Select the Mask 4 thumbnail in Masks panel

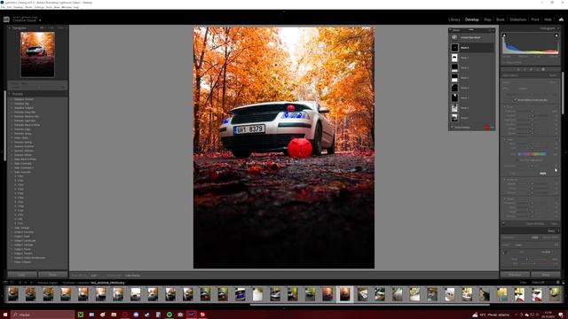pyautogui.click(x=454, y=88)
